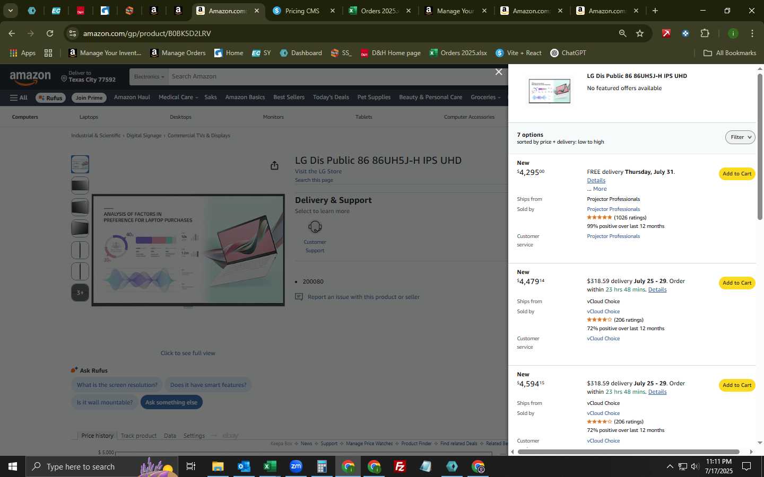Bookmark this page with star icon
This screenshot has width=764, height=477.
click(640, 33)
